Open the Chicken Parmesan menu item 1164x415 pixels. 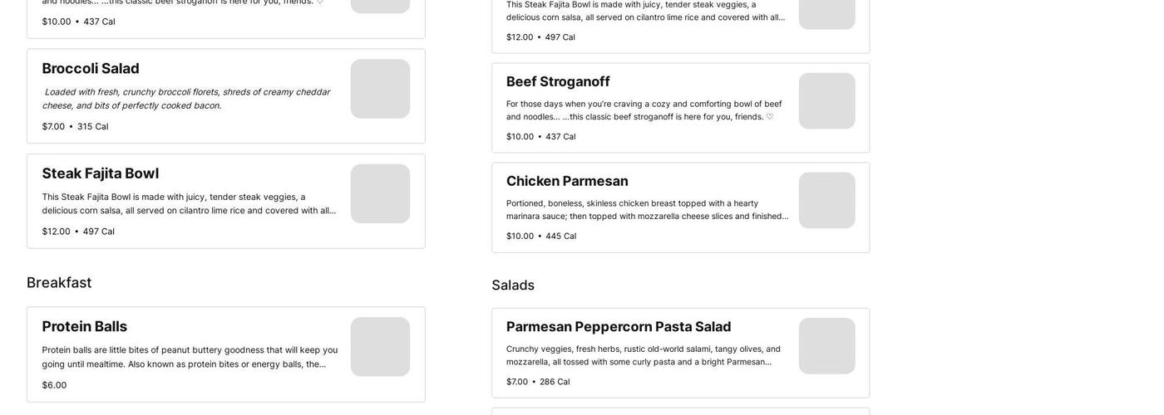point(567,181)
